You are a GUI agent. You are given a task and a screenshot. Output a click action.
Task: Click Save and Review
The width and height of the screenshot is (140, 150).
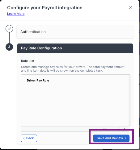(x=111, y=138)
